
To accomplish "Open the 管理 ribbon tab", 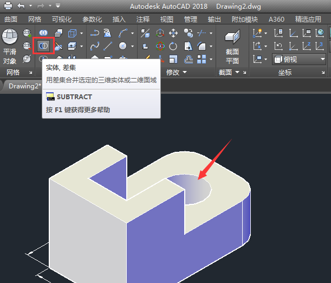I will pos(191,20).
